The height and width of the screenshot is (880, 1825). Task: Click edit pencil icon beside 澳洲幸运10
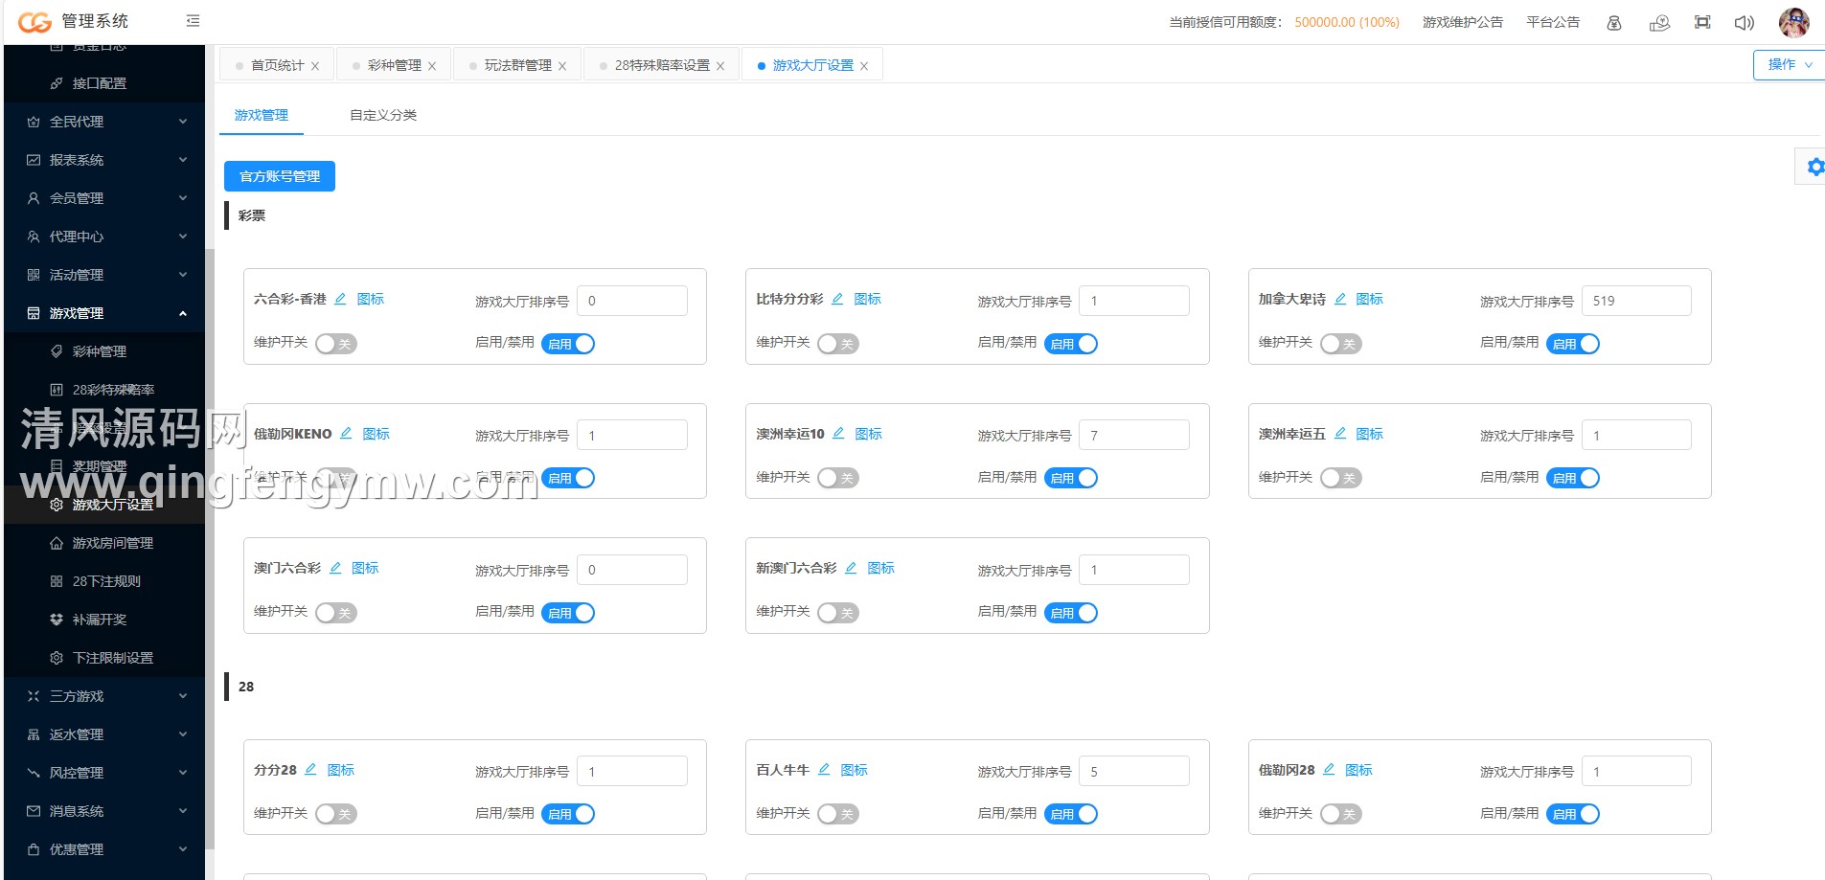click(838, 434)
